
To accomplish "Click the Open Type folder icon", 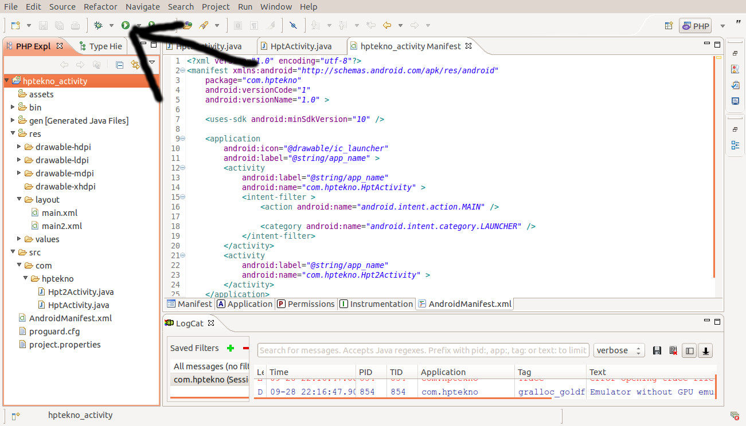I will click(x=188, y=25).
